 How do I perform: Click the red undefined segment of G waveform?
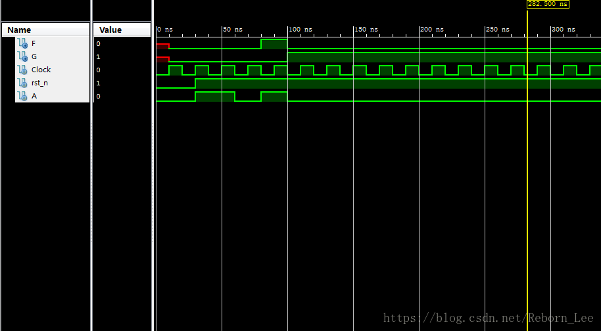(x=162, y=59)
